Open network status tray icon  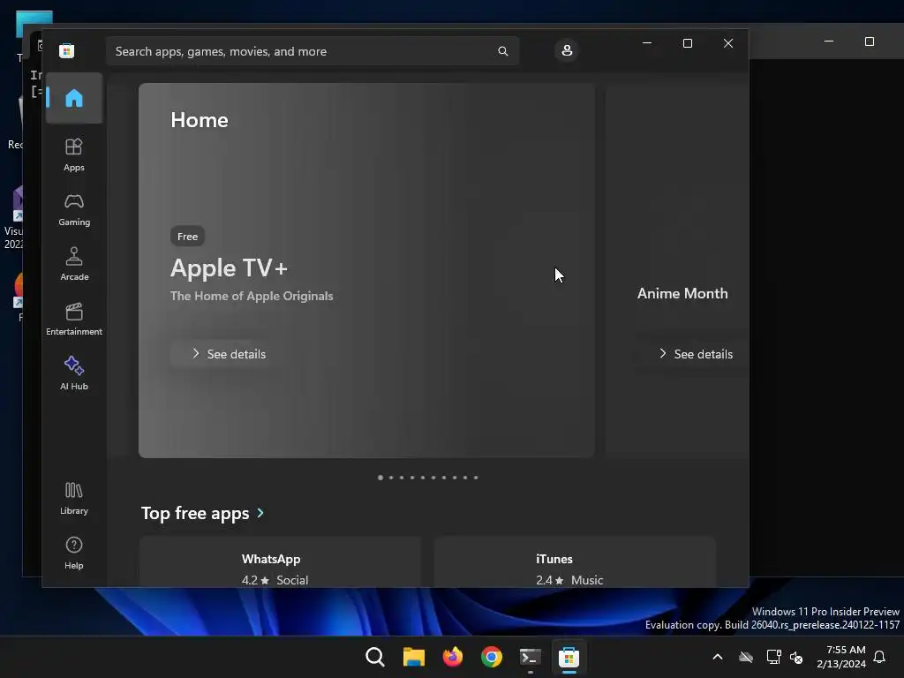pos(773,657)
